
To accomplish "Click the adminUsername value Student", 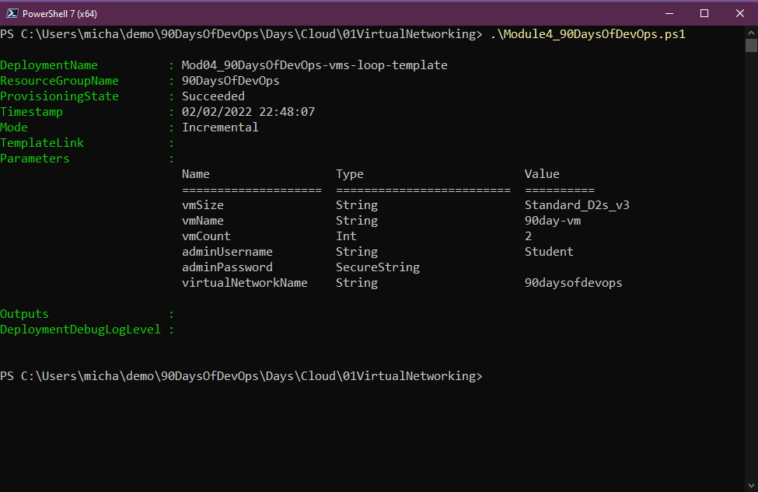I will coord(549,252).
